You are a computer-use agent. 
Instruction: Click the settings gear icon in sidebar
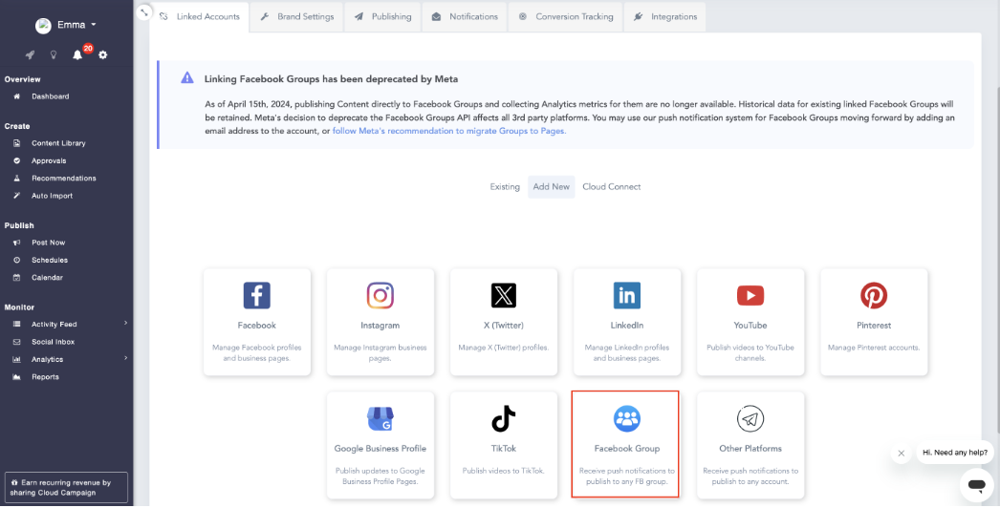click(103, 55)
